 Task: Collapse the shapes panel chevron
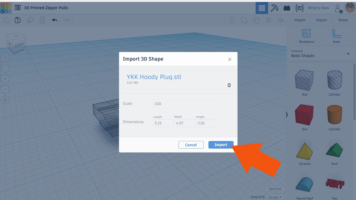[x=286, y=114]
